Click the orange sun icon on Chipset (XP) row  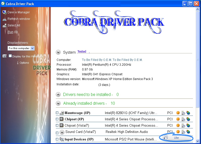178,119
